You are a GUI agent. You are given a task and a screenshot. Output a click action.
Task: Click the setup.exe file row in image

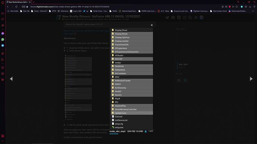pos(132,127)
